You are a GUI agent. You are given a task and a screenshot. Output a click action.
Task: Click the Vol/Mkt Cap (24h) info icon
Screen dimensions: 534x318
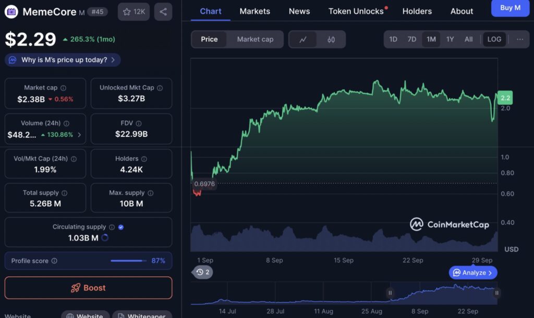click(74, 159)
